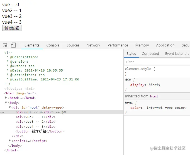Focus the styles Filter input field
This screenshot has width=190, height=155.
(x=157, y=62)
